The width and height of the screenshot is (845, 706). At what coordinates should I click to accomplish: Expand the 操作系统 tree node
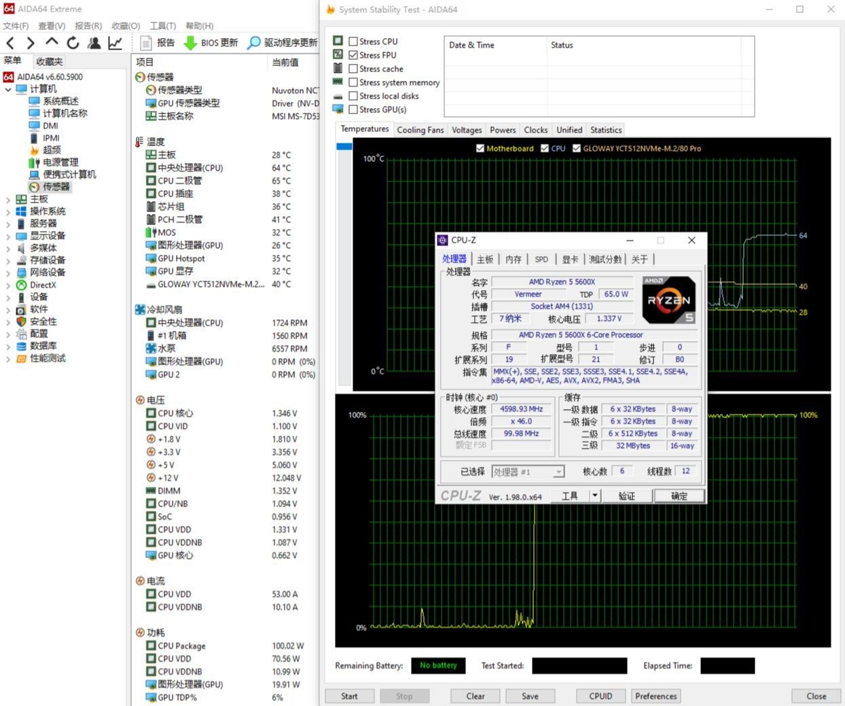coord(8,212)
